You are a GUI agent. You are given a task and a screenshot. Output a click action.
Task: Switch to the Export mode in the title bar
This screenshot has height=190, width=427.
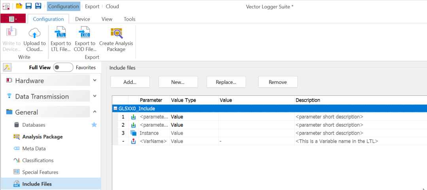pyautogui.click(x=92, y=6)
